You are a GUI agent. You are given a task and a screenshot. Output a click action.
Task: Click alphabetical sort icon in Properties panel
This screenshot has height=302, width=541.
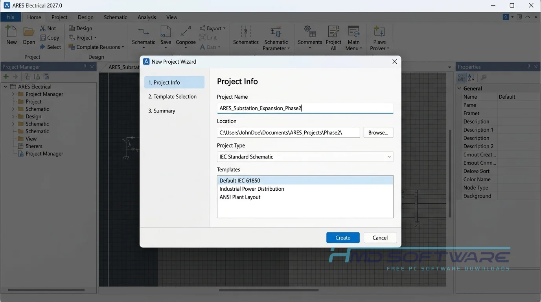[471, 77]
